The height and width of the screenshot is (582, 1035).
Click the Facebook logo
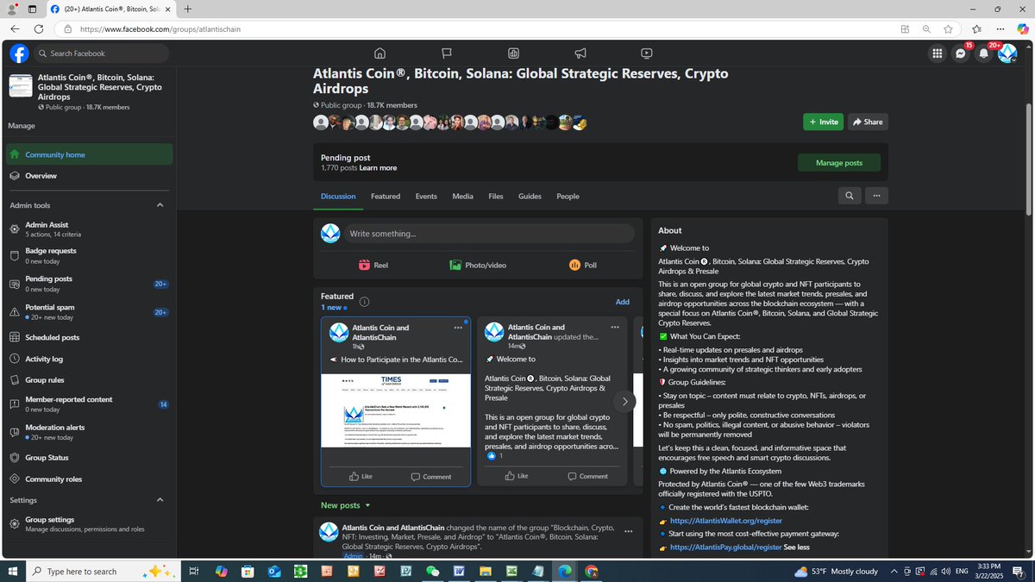(x=19, y=53)
